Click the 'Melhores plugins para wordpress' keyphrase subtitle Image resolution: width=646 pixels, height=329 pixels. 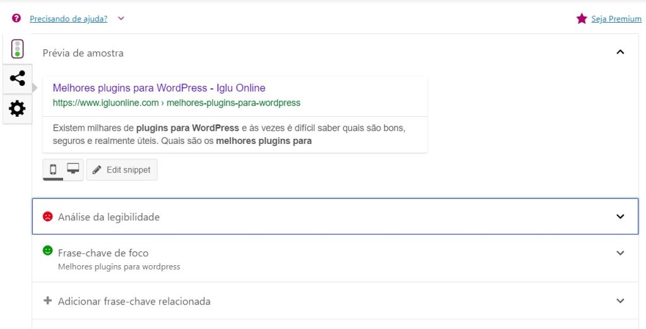[119, 266]
